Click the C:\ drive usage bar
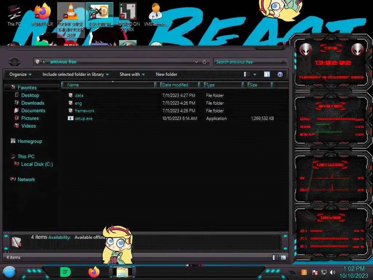Screen dimensions: 373x280 click(317, 231)
